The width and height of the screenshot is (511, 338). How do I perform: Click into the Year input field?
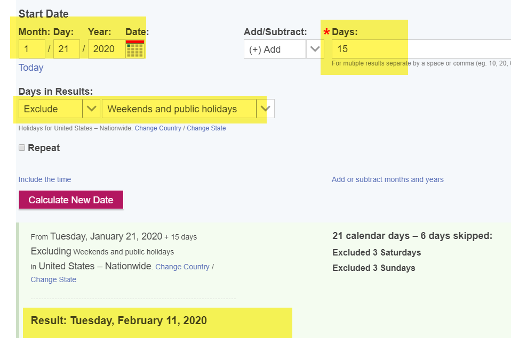[107, 49]
